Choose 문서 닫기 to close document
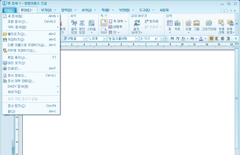Screen dimensions: 240x155 (31, 106)
